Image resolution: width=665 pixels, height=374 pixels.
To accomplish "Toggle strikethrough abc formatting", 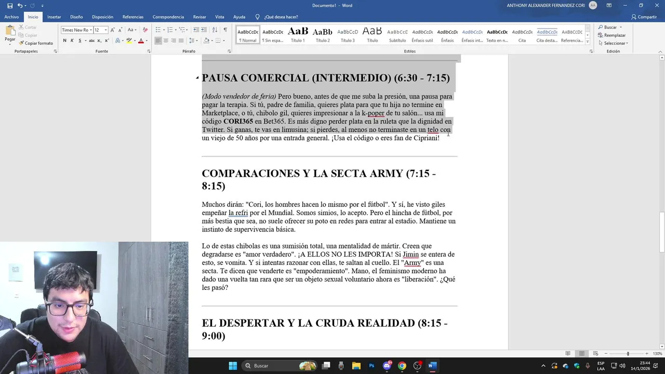I will click(91, 41).
